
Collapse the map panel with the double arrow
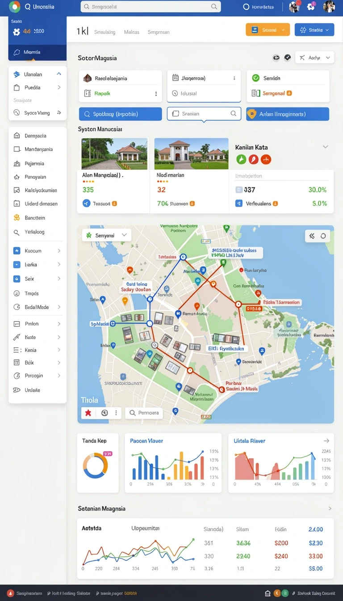pos(312,236)
